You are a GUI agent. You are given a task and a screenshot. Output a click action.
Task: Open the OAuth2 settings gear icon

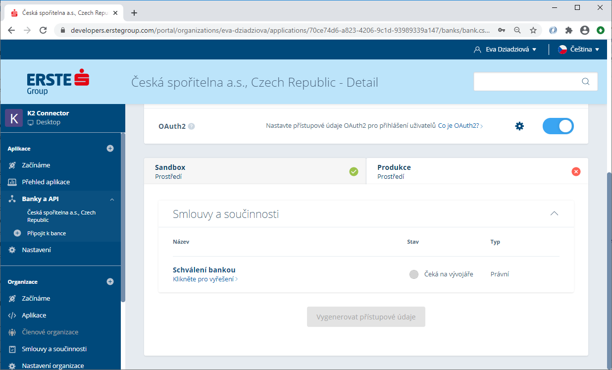519,126
